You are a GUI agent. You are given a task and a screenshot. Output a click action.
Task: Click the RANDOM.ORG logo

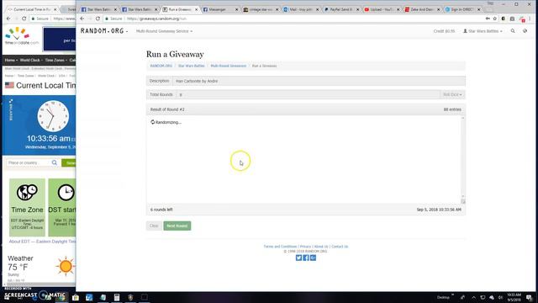tap(103, 31)
